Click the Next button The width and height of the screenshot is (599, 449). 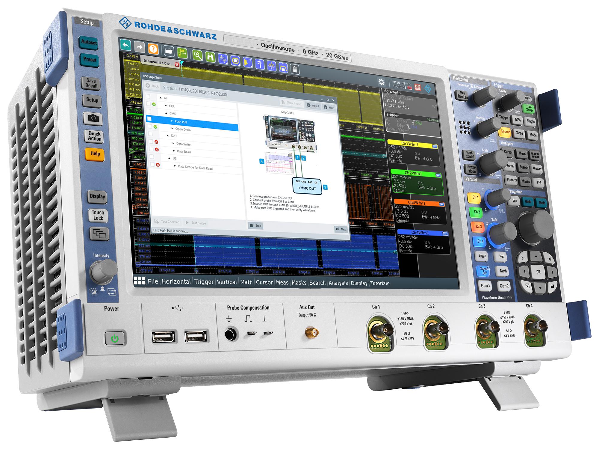341,229
